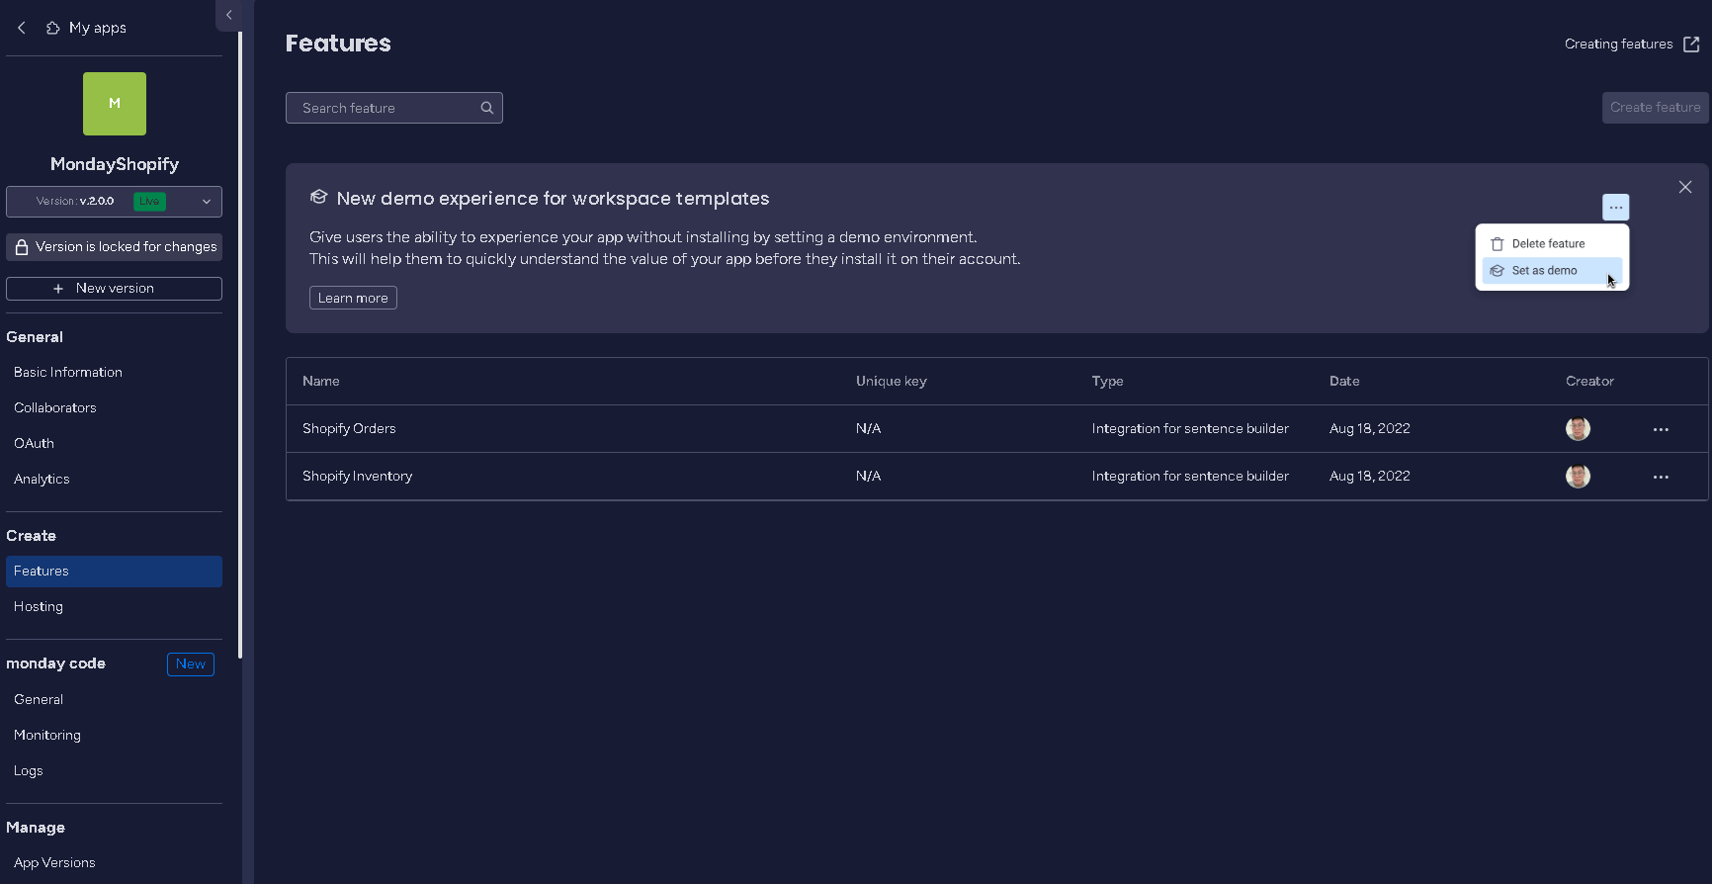
Task: Click the Live status badge
Action: click(x=149, y=202)
